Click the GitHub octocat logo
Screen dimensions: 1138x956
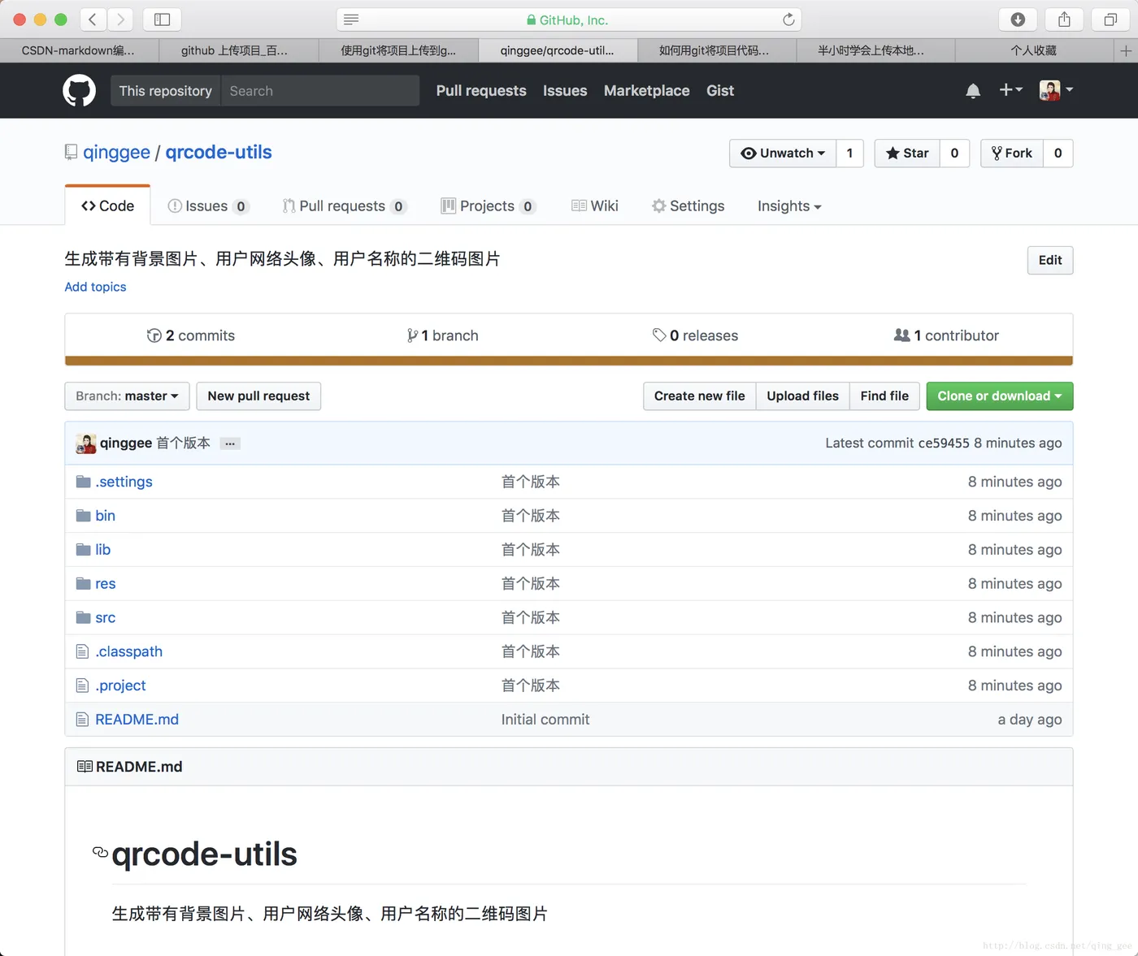click(x=79, y=91)
